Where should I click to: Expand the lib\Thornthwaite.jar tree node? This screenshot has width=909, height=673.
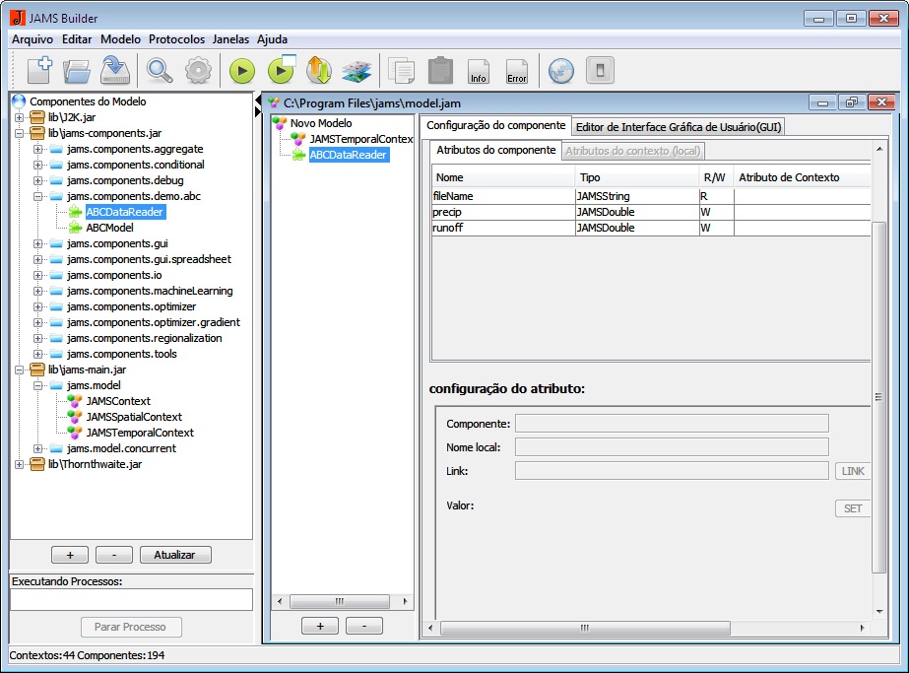[21, 463]
